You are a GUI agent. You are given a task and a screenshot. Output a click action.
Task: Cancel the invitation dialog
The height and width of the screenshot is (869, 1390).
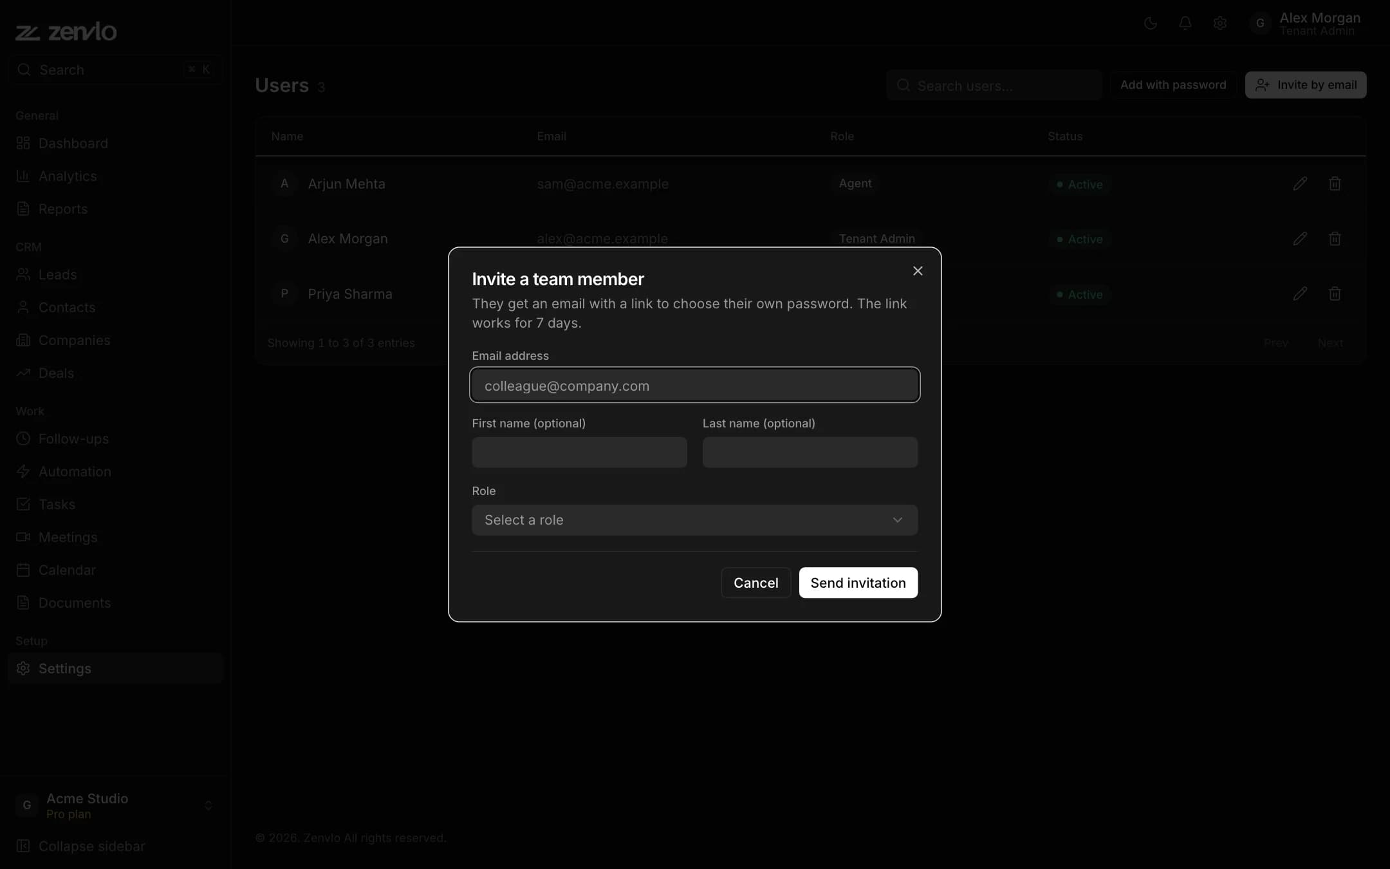755,583
